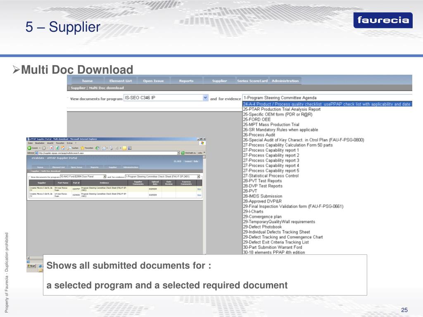
Task: Click the yellow folder icon in IE toolbar
Action: pyautogui.click(x=124, y=148)
